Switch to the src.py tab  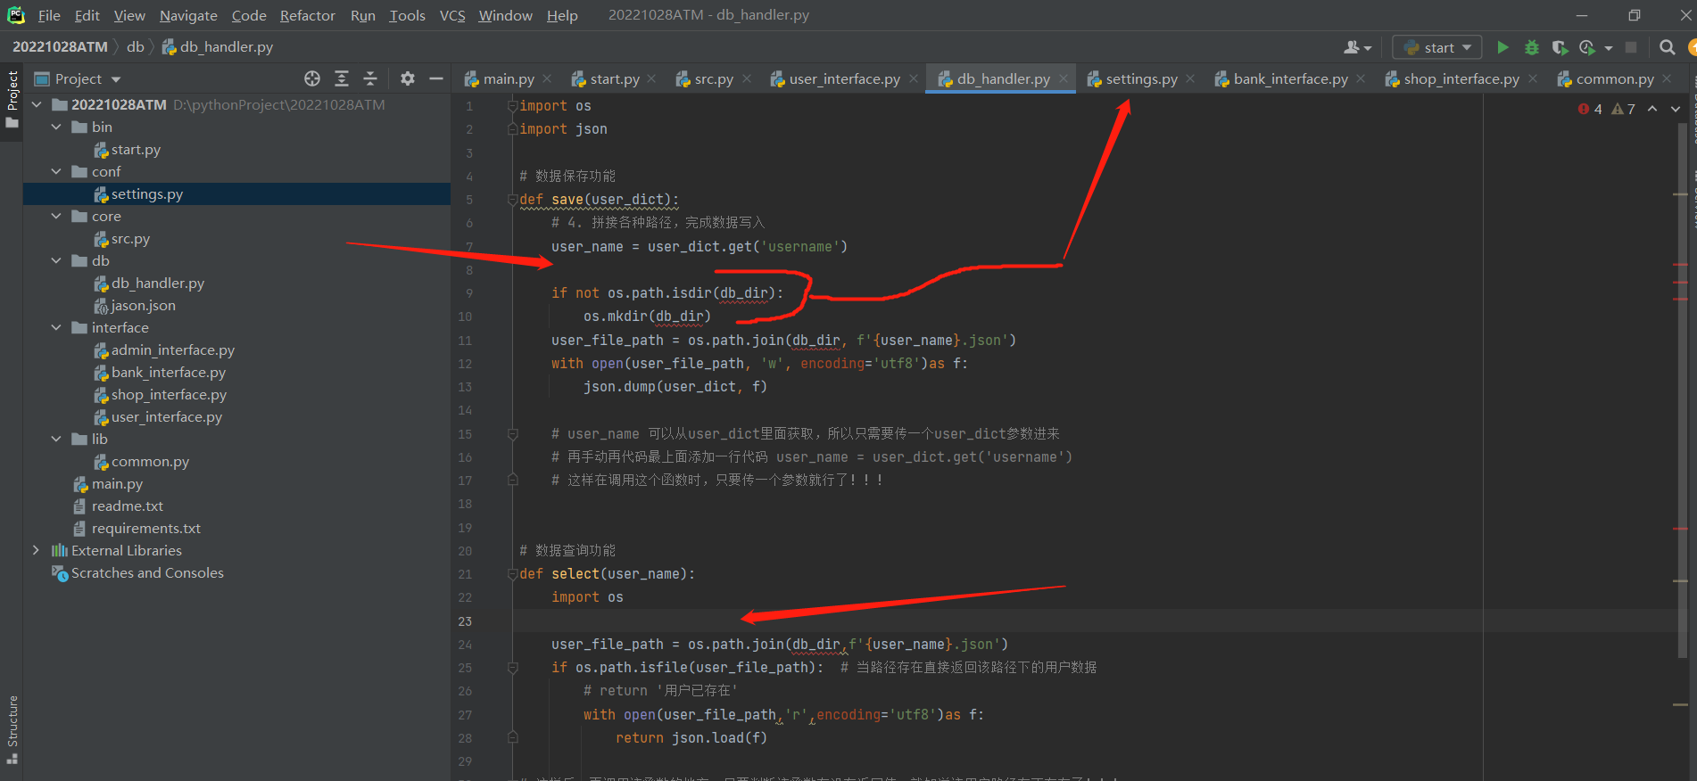pyautogui.click(x=714, y=78)
